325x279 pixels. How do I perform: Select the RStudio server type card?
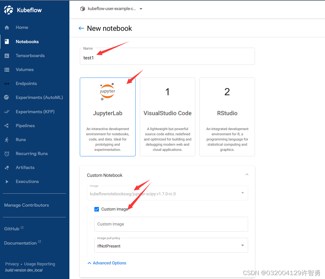pos(227,117)
